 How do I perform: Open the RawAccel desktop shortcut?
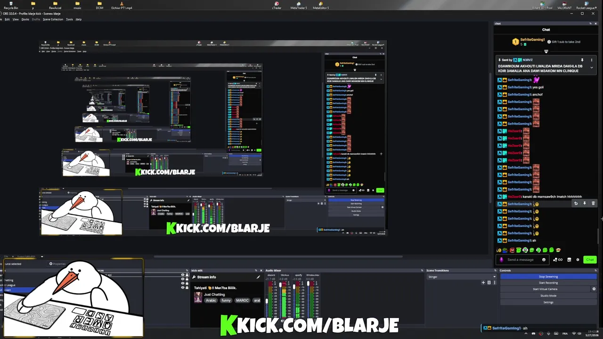click(55, 5)
